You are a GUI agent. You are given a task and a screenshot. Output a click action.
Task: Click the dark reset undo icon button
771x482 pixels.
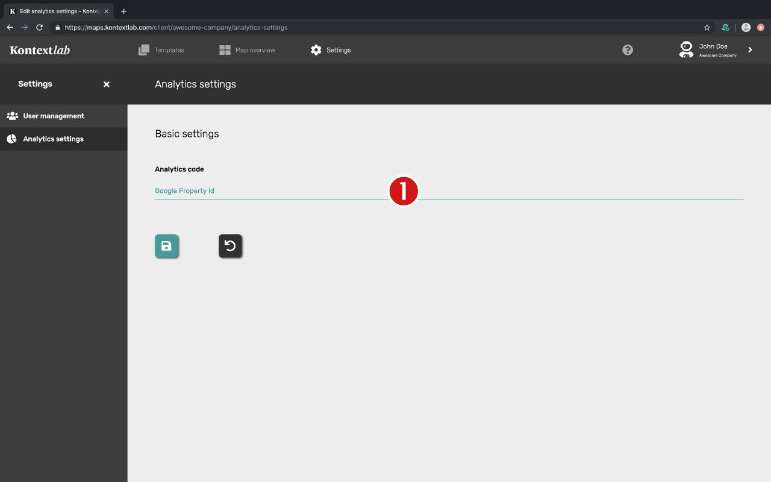230,246
